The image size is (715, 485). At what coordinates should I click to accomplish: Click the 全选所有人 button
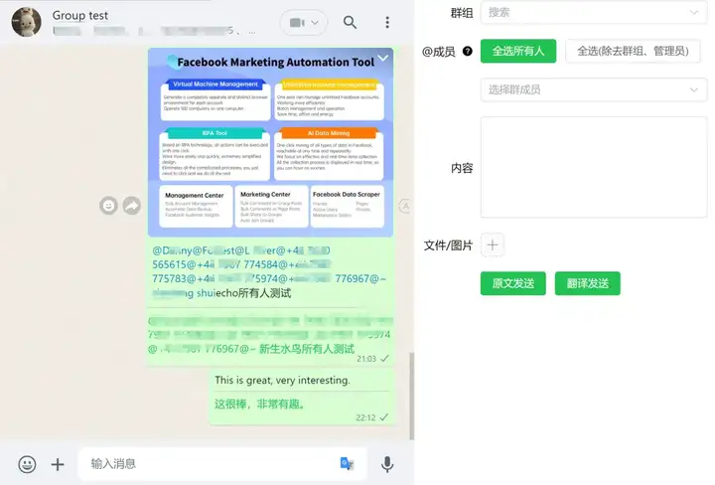click(x=518, y=51)
